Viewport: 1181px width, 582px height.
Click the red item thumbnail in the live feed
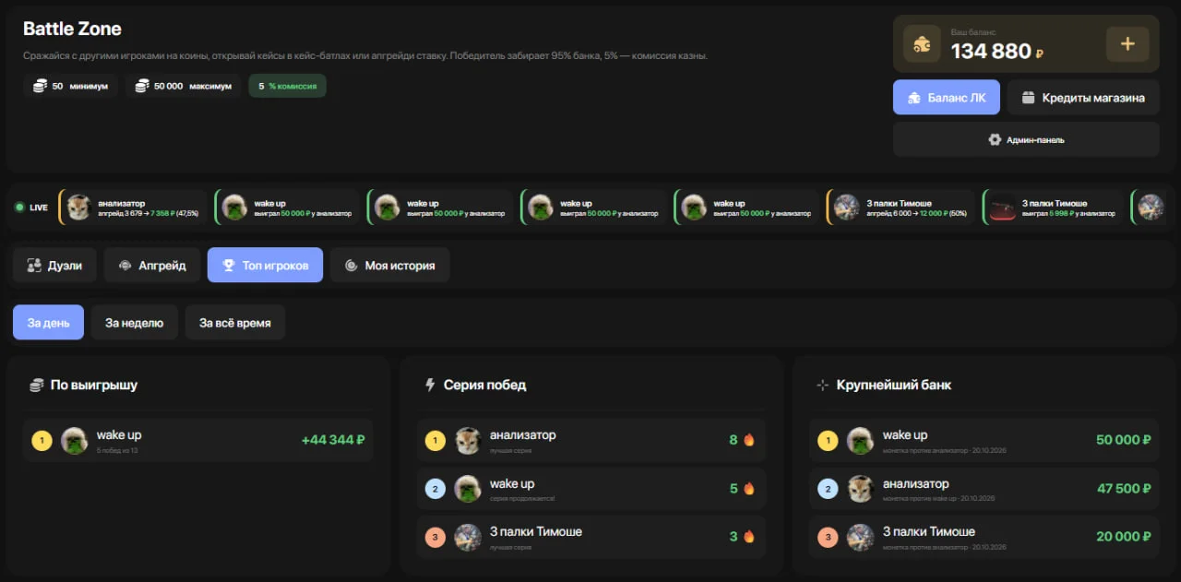[1002, 208]
